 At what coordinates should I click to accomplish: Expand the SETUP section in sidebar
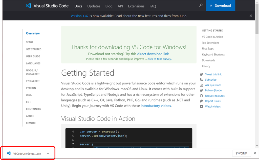[30, 42]
